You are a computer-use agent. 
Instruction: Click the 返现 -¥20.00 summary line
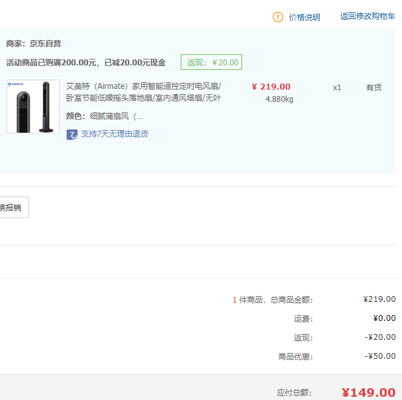pyautogui.click(x=345, y=337)
